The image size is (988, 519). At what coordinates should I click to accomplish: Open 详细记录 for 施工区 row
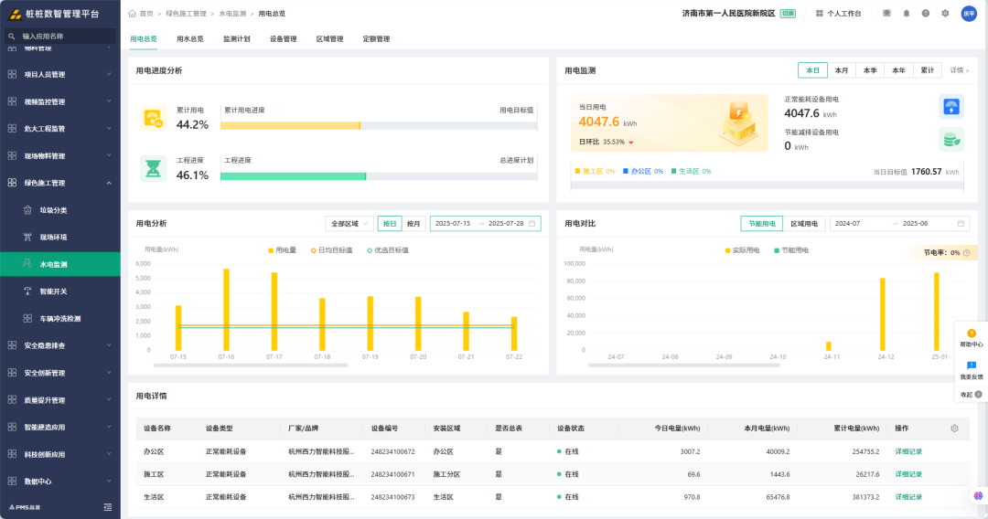pos(908,474)
